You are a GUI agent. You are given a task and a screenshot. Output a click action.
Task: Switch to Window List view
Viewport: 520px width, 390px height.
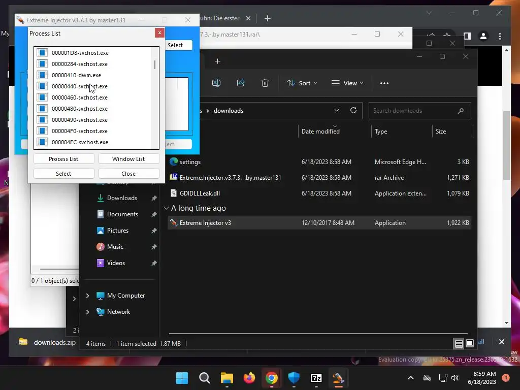[x=128, y=159]
